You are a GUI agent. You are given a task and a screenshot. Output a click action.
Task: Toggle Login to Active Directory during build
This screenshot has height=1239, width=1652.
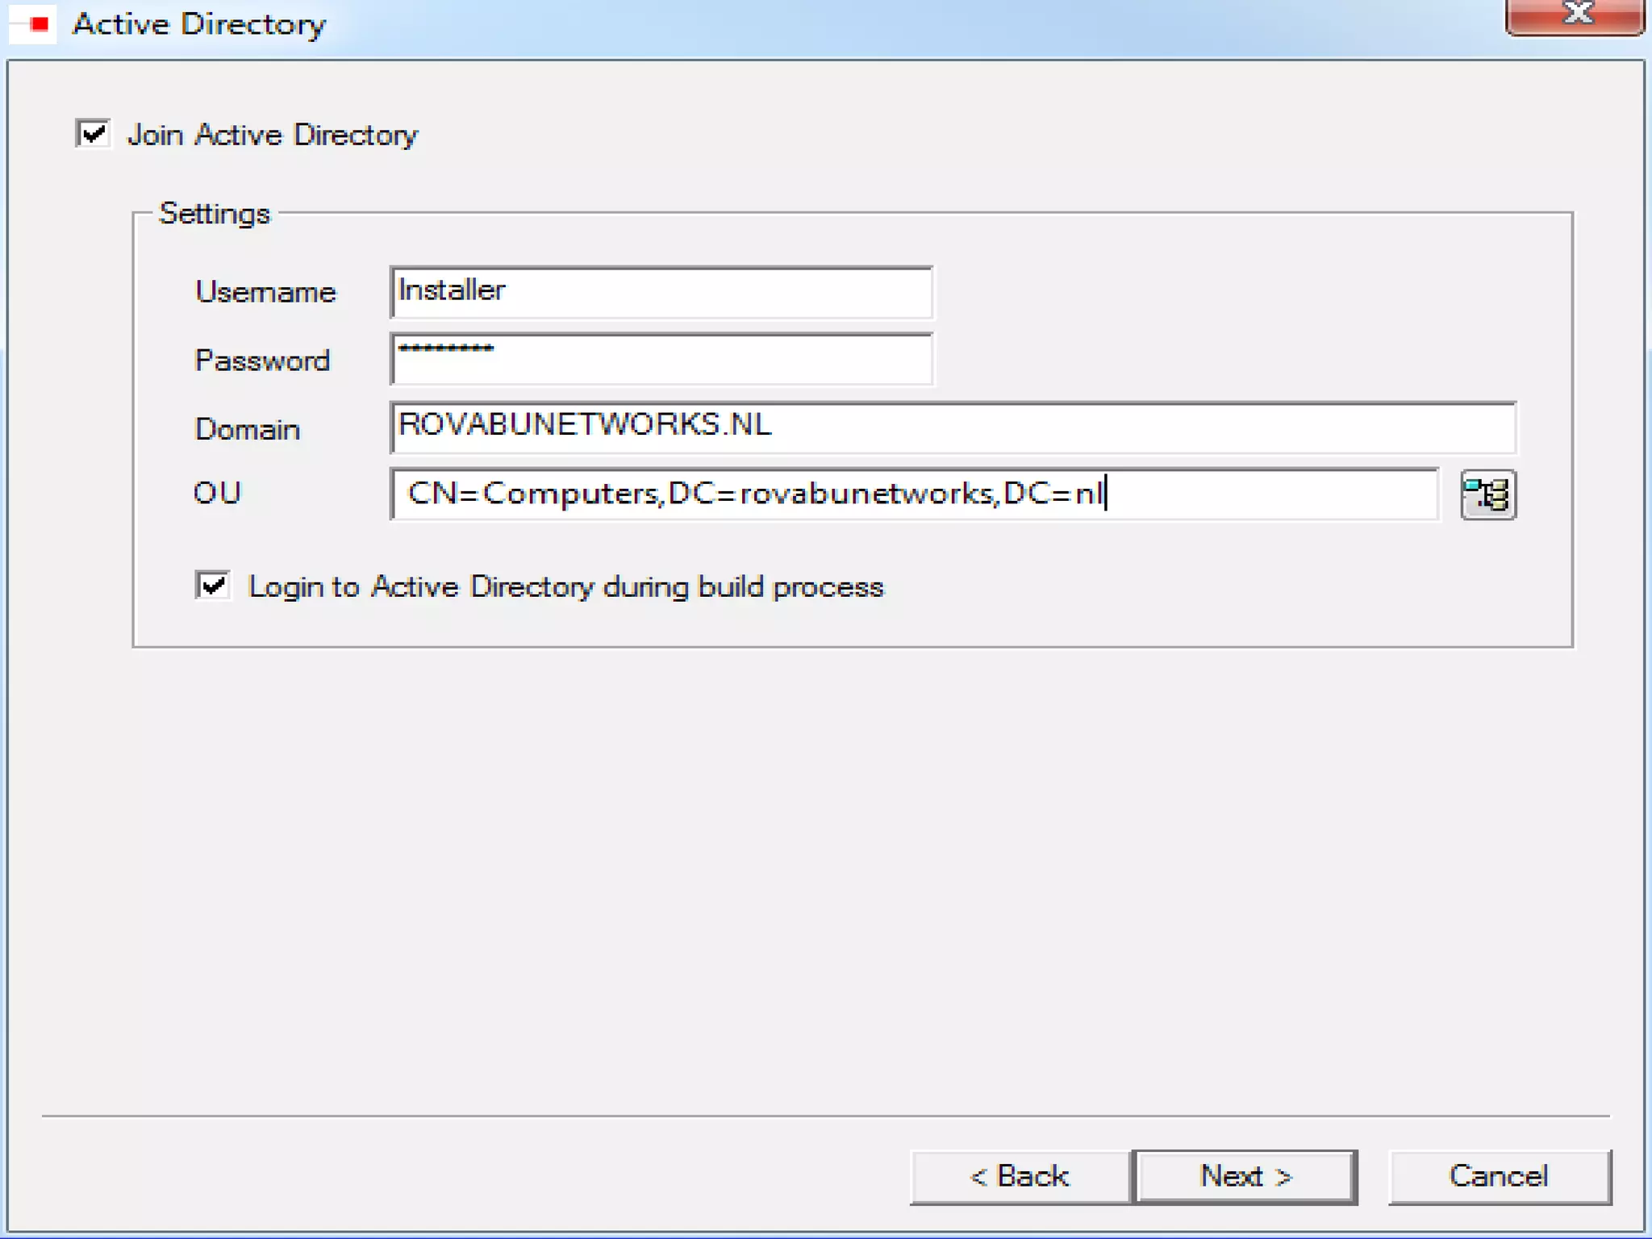click(213, 586)
